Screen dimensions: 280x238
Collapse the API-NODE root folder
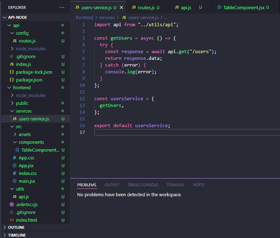point(17,17)
